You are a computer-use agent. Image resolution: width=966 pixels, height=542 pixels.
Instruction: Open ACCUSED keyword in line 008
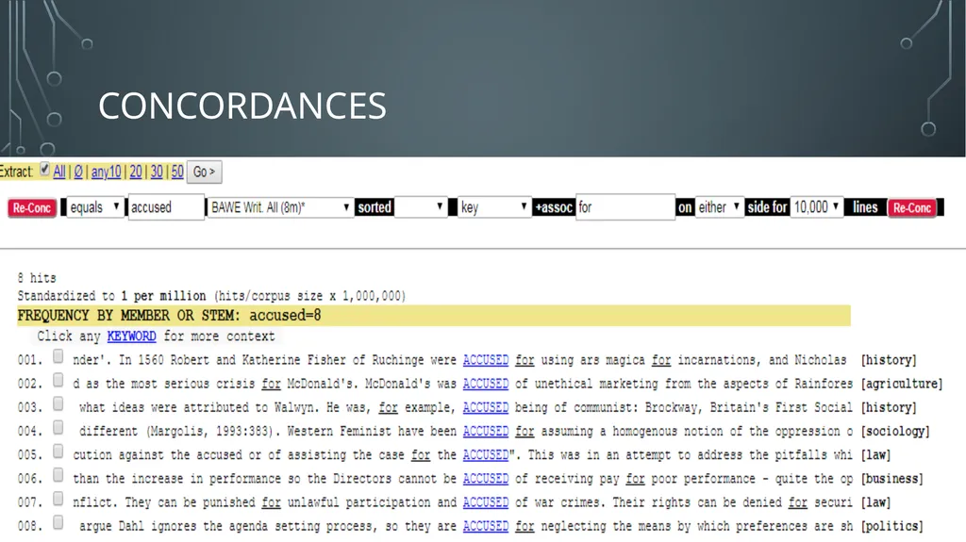coord(486,526)
